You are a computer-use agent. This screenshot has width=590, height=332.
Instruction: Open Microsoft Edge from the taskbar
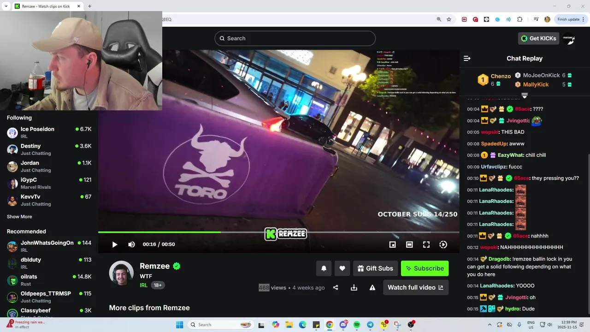click(302, 325)
